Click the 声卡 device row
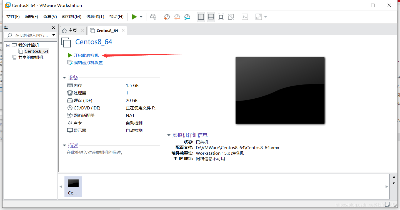 [113, 123]
